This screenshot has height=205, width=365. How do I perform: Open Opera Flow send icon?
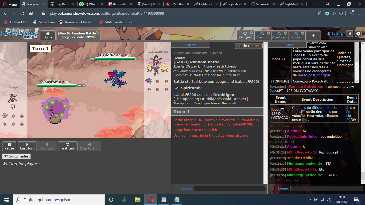334,13
